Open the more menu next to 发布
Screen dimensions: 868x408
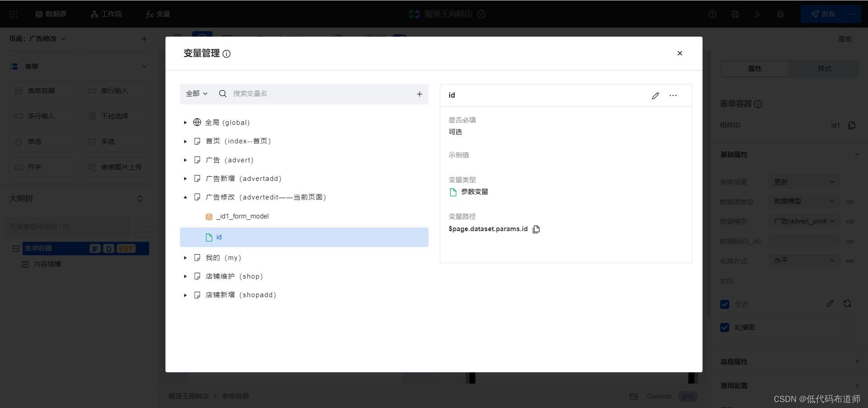coord(852,14)
